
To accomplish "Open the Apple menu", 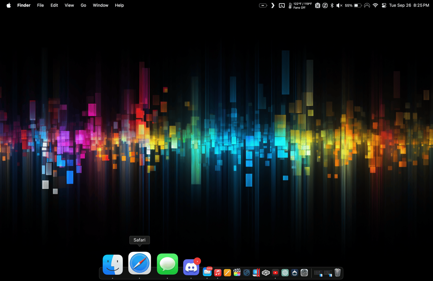I will (9, 5).
